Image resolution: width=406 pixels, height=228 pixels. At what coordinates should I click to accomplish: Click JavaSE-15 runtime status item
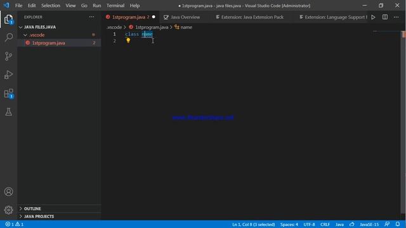369,224
